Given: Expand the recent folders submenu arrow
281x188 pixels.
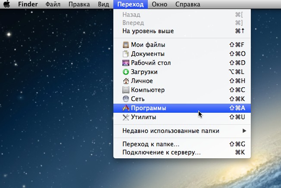Looking at the screenshot, I should [x=244, y=131].
